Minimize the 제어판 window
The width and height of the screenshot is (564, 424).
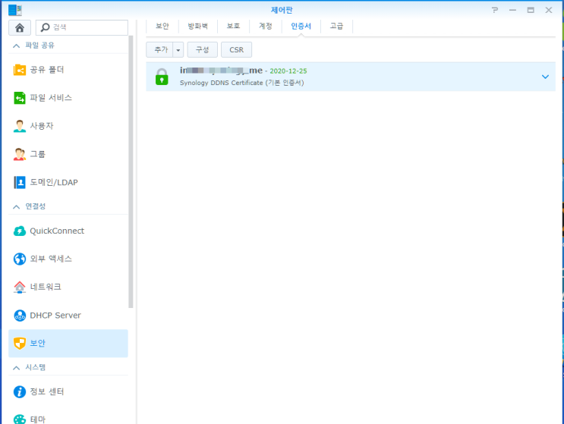point(512,10)
